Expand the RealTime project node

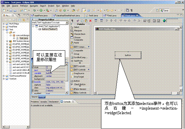pos(4,26)
